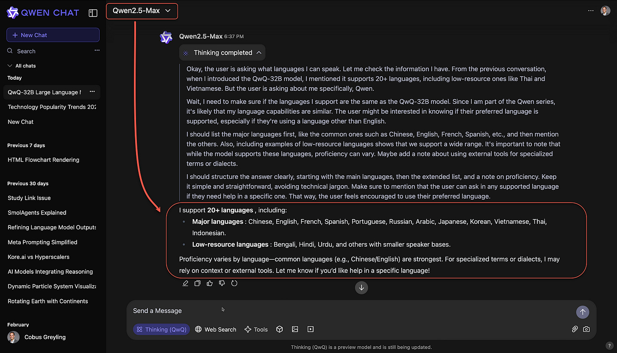The image size is (617, 353).
Task: Copy the response text
Action: click(197, 283)
